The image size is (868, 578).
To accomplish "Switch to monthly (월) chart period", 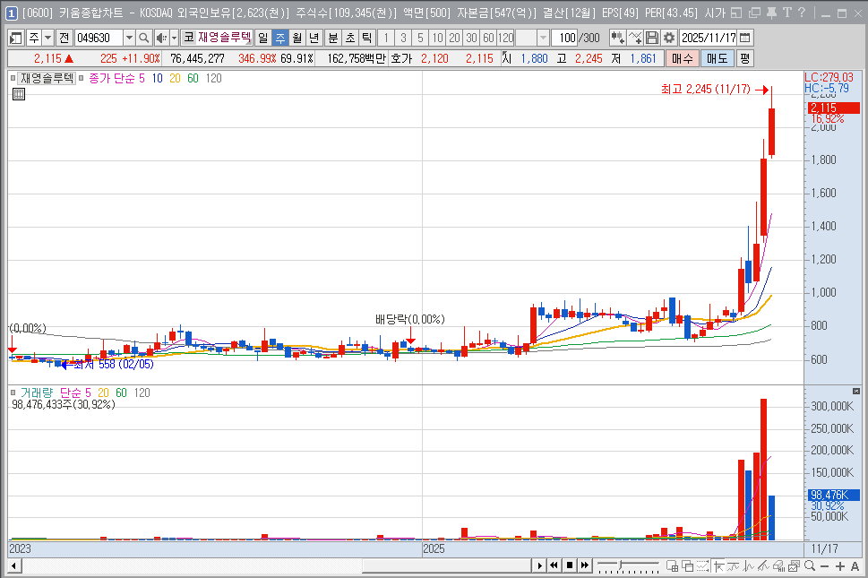I will tap(297, 38).
